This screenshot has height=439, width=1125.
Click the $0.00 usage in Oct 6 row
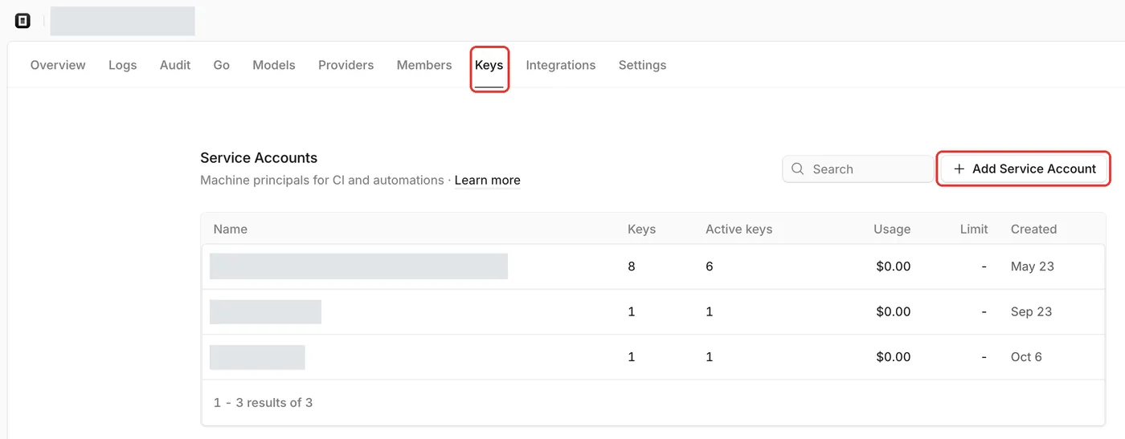[x=893, y=357]
